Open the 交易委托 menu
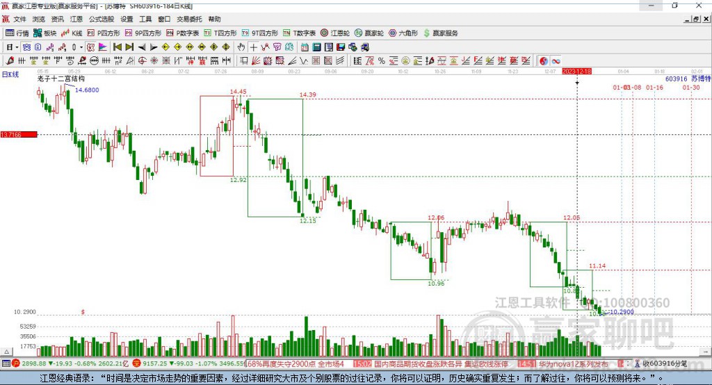 tap(189, 19)
